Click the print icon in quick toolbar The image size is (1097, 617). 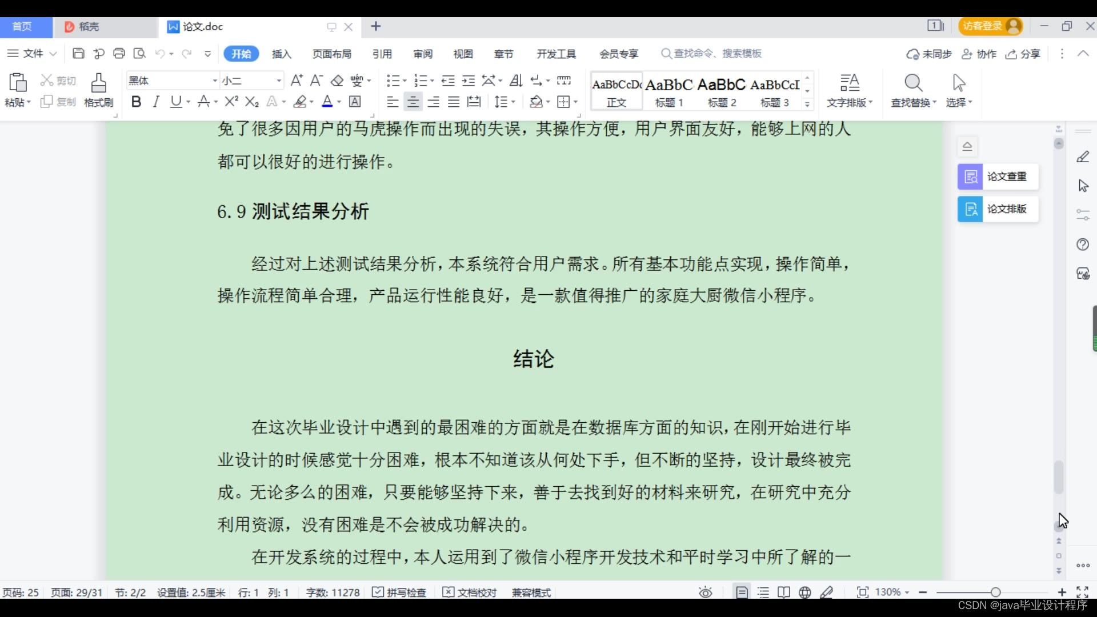(x=119, y=54)
